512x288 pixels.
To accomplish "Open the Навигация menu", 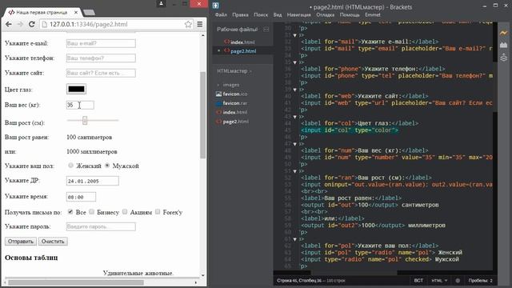I will pyautogui.click(x=298, y=14).
